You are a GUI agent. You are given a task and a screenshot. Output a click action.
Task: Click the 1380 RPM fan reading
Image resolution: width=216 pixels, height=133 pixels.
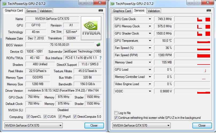coord(163,55)
